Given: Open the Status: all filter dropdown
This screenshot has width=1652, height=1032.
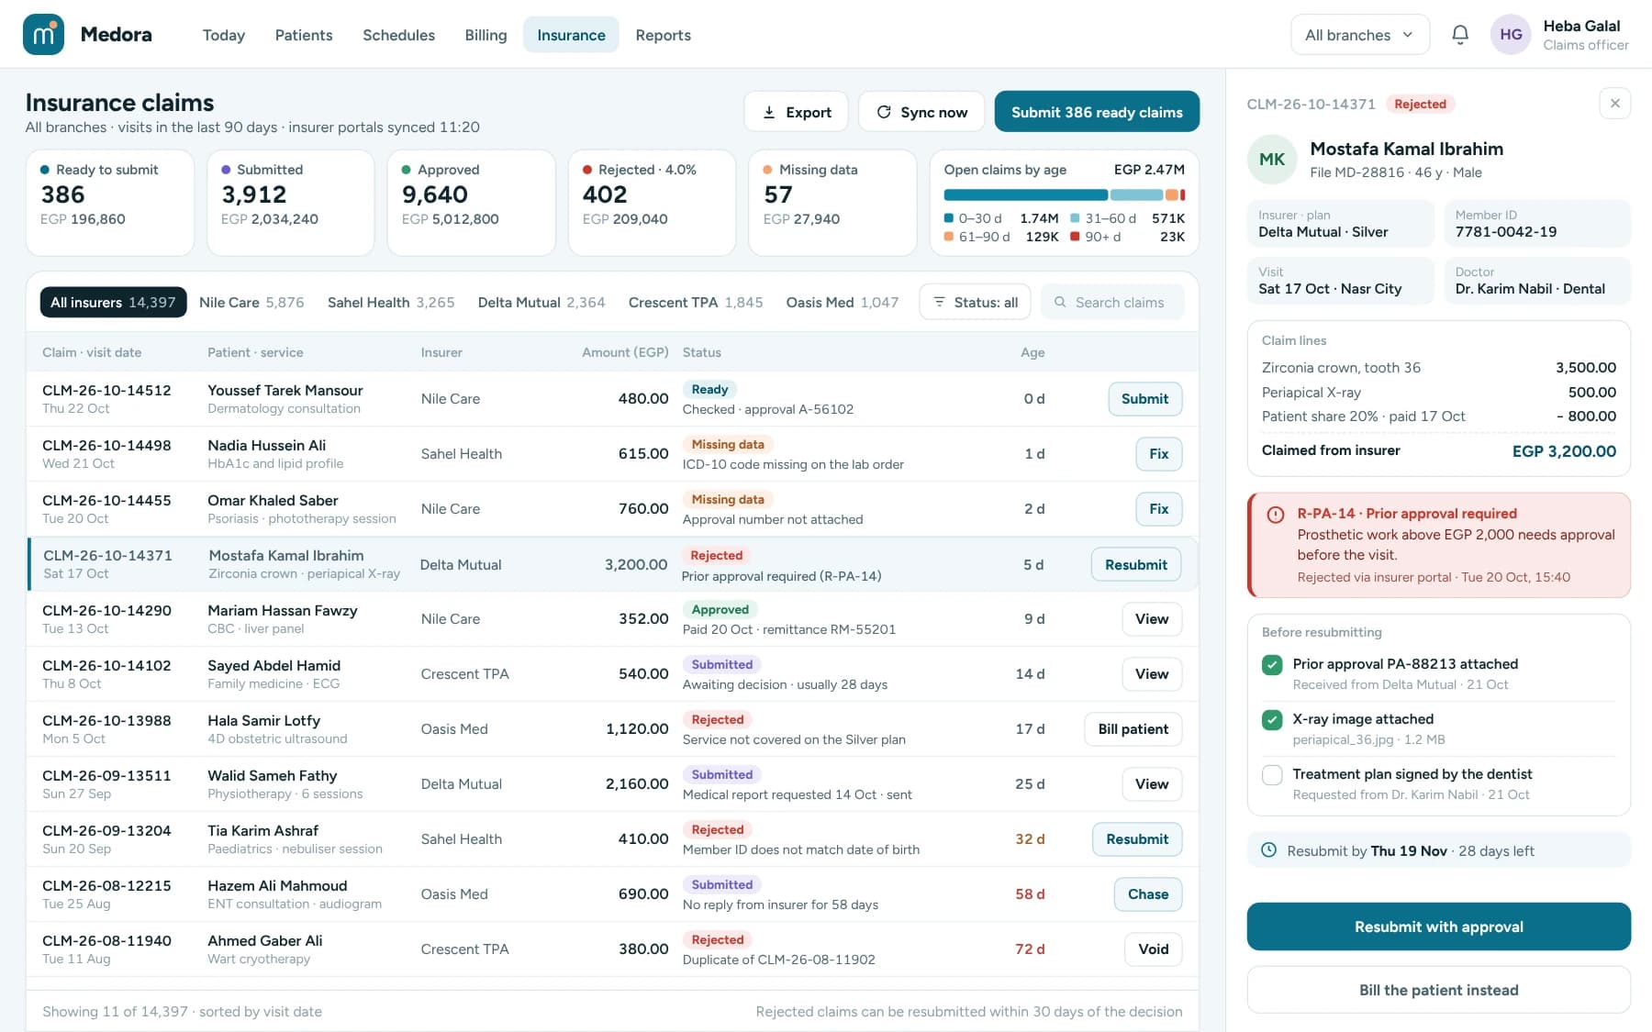Looking at the screenshot, I should [x=975, y=302].
